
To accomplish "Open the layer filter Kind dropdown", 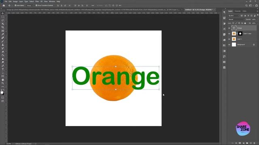I will [234, 16].
